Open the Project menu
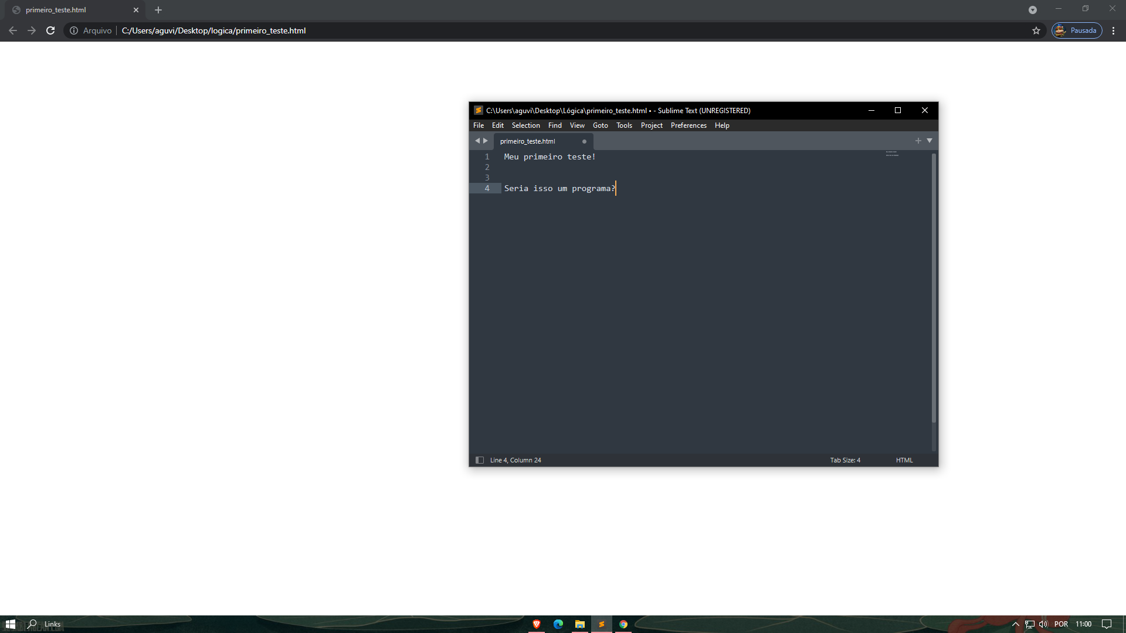The image size is (1126, 633). [652, 125]
